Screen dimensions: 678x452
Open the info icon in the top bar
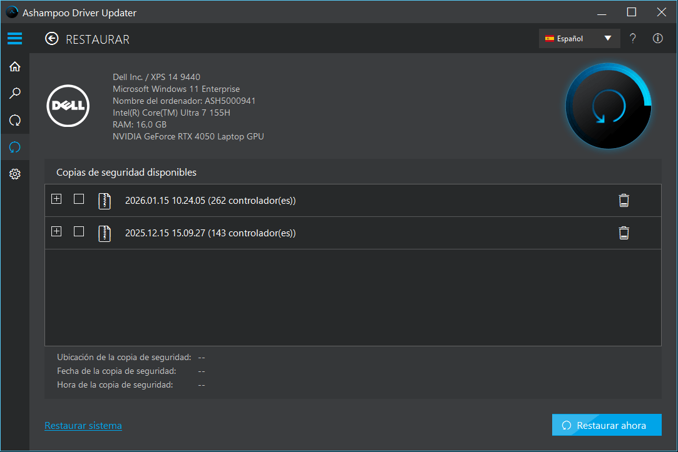coord(657,38)
